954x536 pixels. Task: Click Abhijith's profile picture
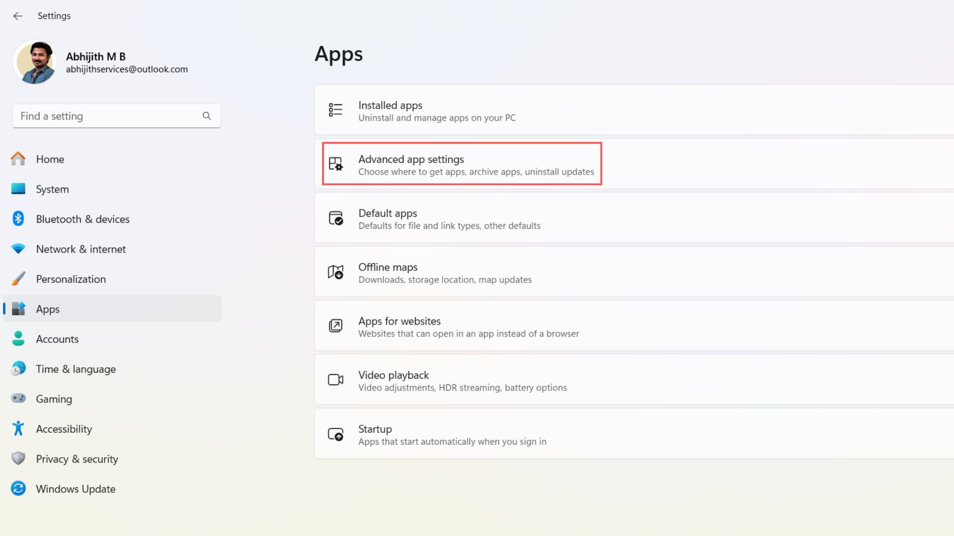point(35,62)
